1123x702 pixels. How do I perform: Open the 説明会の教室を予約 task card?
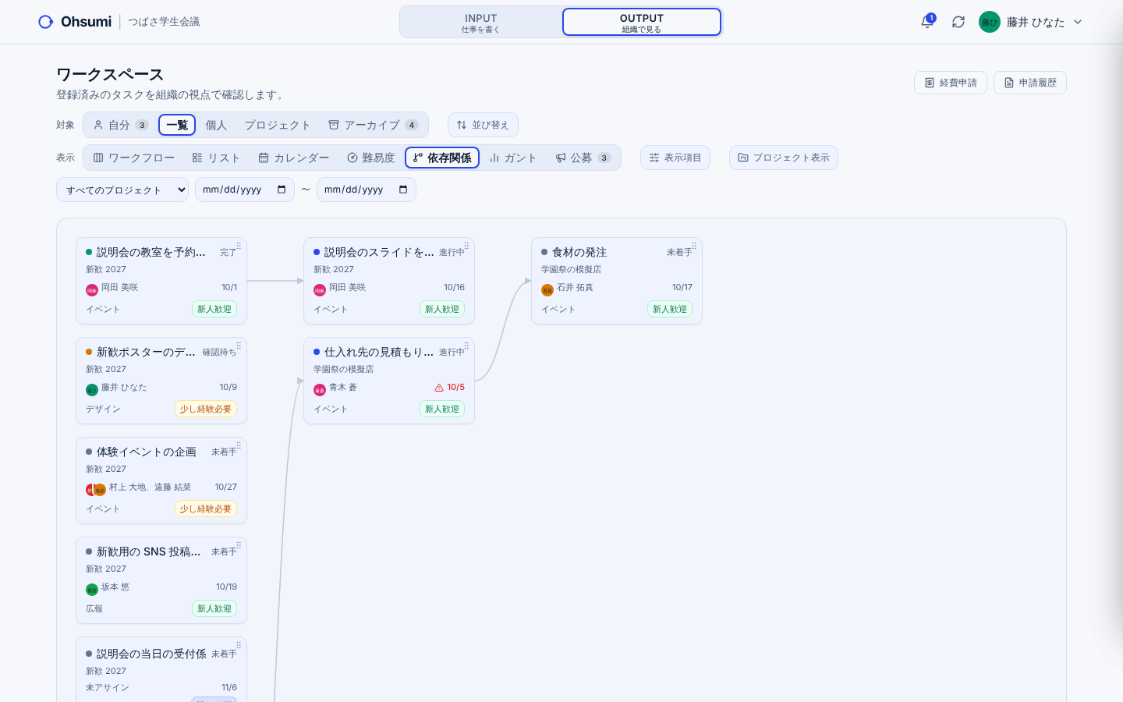click(x=161, y=281)
